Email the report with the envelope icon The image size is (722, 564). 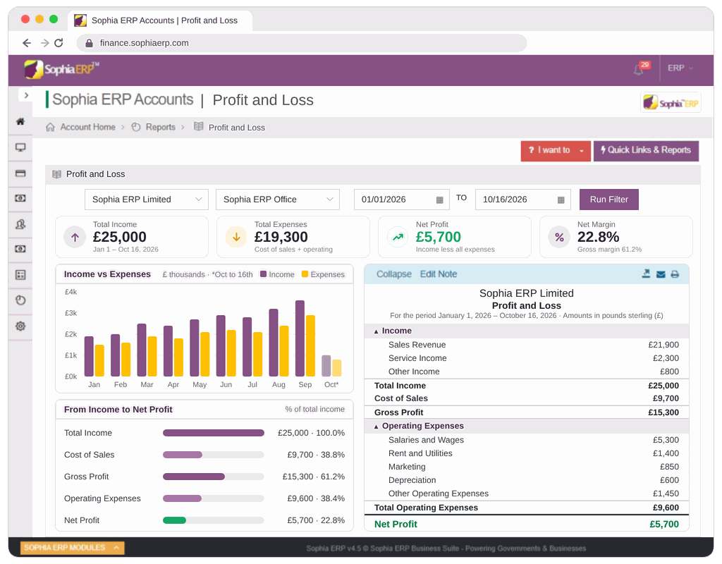(661, 274)
